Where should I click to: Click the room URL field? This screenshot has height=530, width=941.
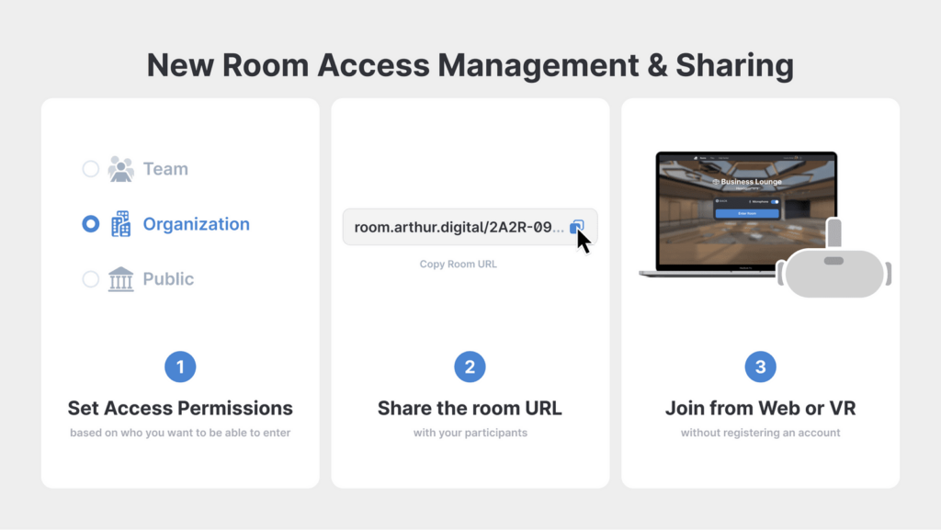[470, 227]
